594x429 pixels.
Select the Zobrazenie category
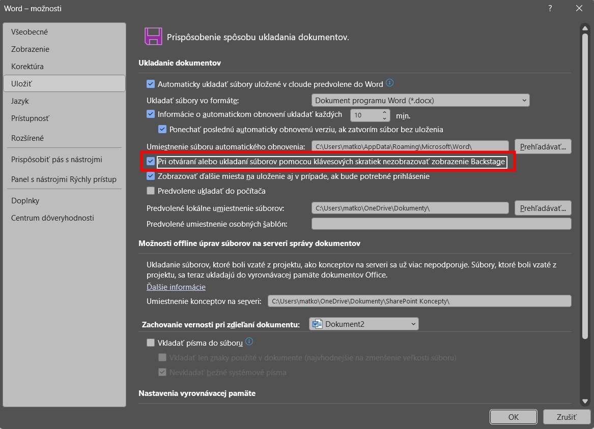tap(65, 49)
